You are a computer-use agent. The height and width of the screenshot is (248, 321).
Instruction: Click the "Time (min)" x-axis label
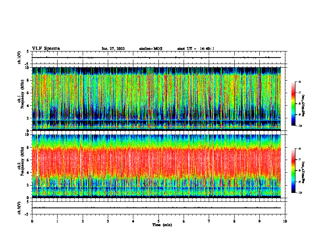coord(162,225)
